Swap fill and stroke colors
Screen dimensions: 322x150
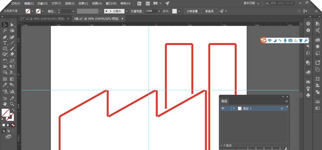click(x=13, y=110)
